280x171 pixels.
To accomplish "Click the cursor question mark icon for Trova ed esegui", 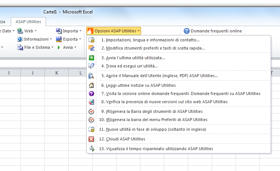I will coord(91,66).
